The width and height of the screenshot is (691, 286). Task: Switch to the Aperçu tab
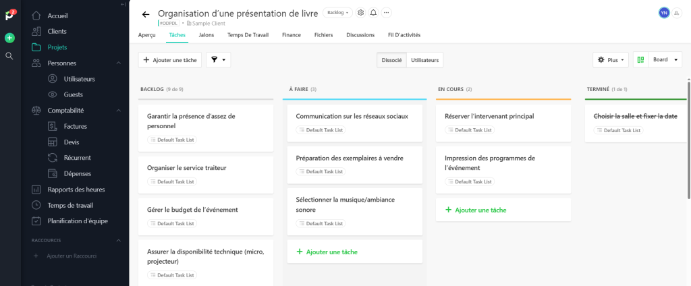tap(146, 35)
